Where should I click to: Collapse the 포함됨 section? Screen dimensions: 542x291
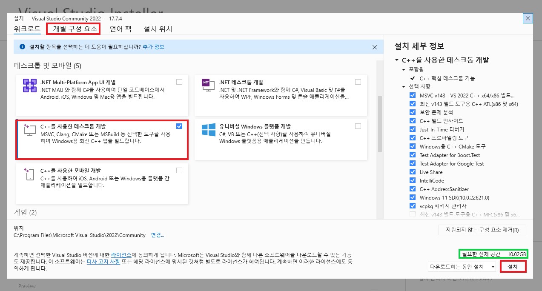click(x=404, y=69)
